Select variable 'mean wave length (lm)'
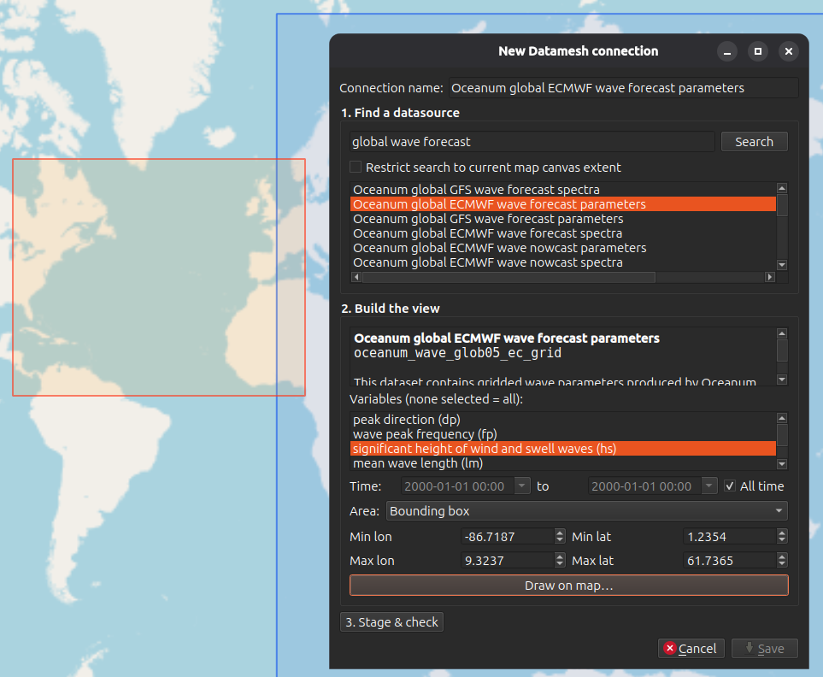Image resolution: width=823 pixels, height=677 pixels. 563,463
